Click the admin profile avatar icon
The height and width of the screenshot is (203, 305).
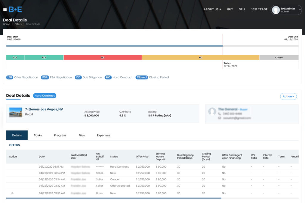point(276,10)
